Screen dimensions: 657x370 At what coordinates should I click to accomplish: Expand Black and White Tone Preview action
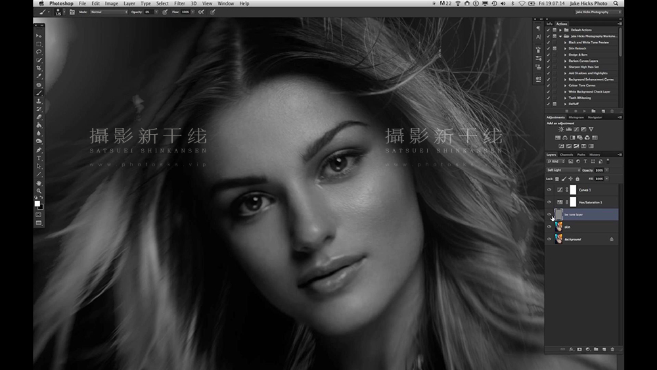pos(565,42)
